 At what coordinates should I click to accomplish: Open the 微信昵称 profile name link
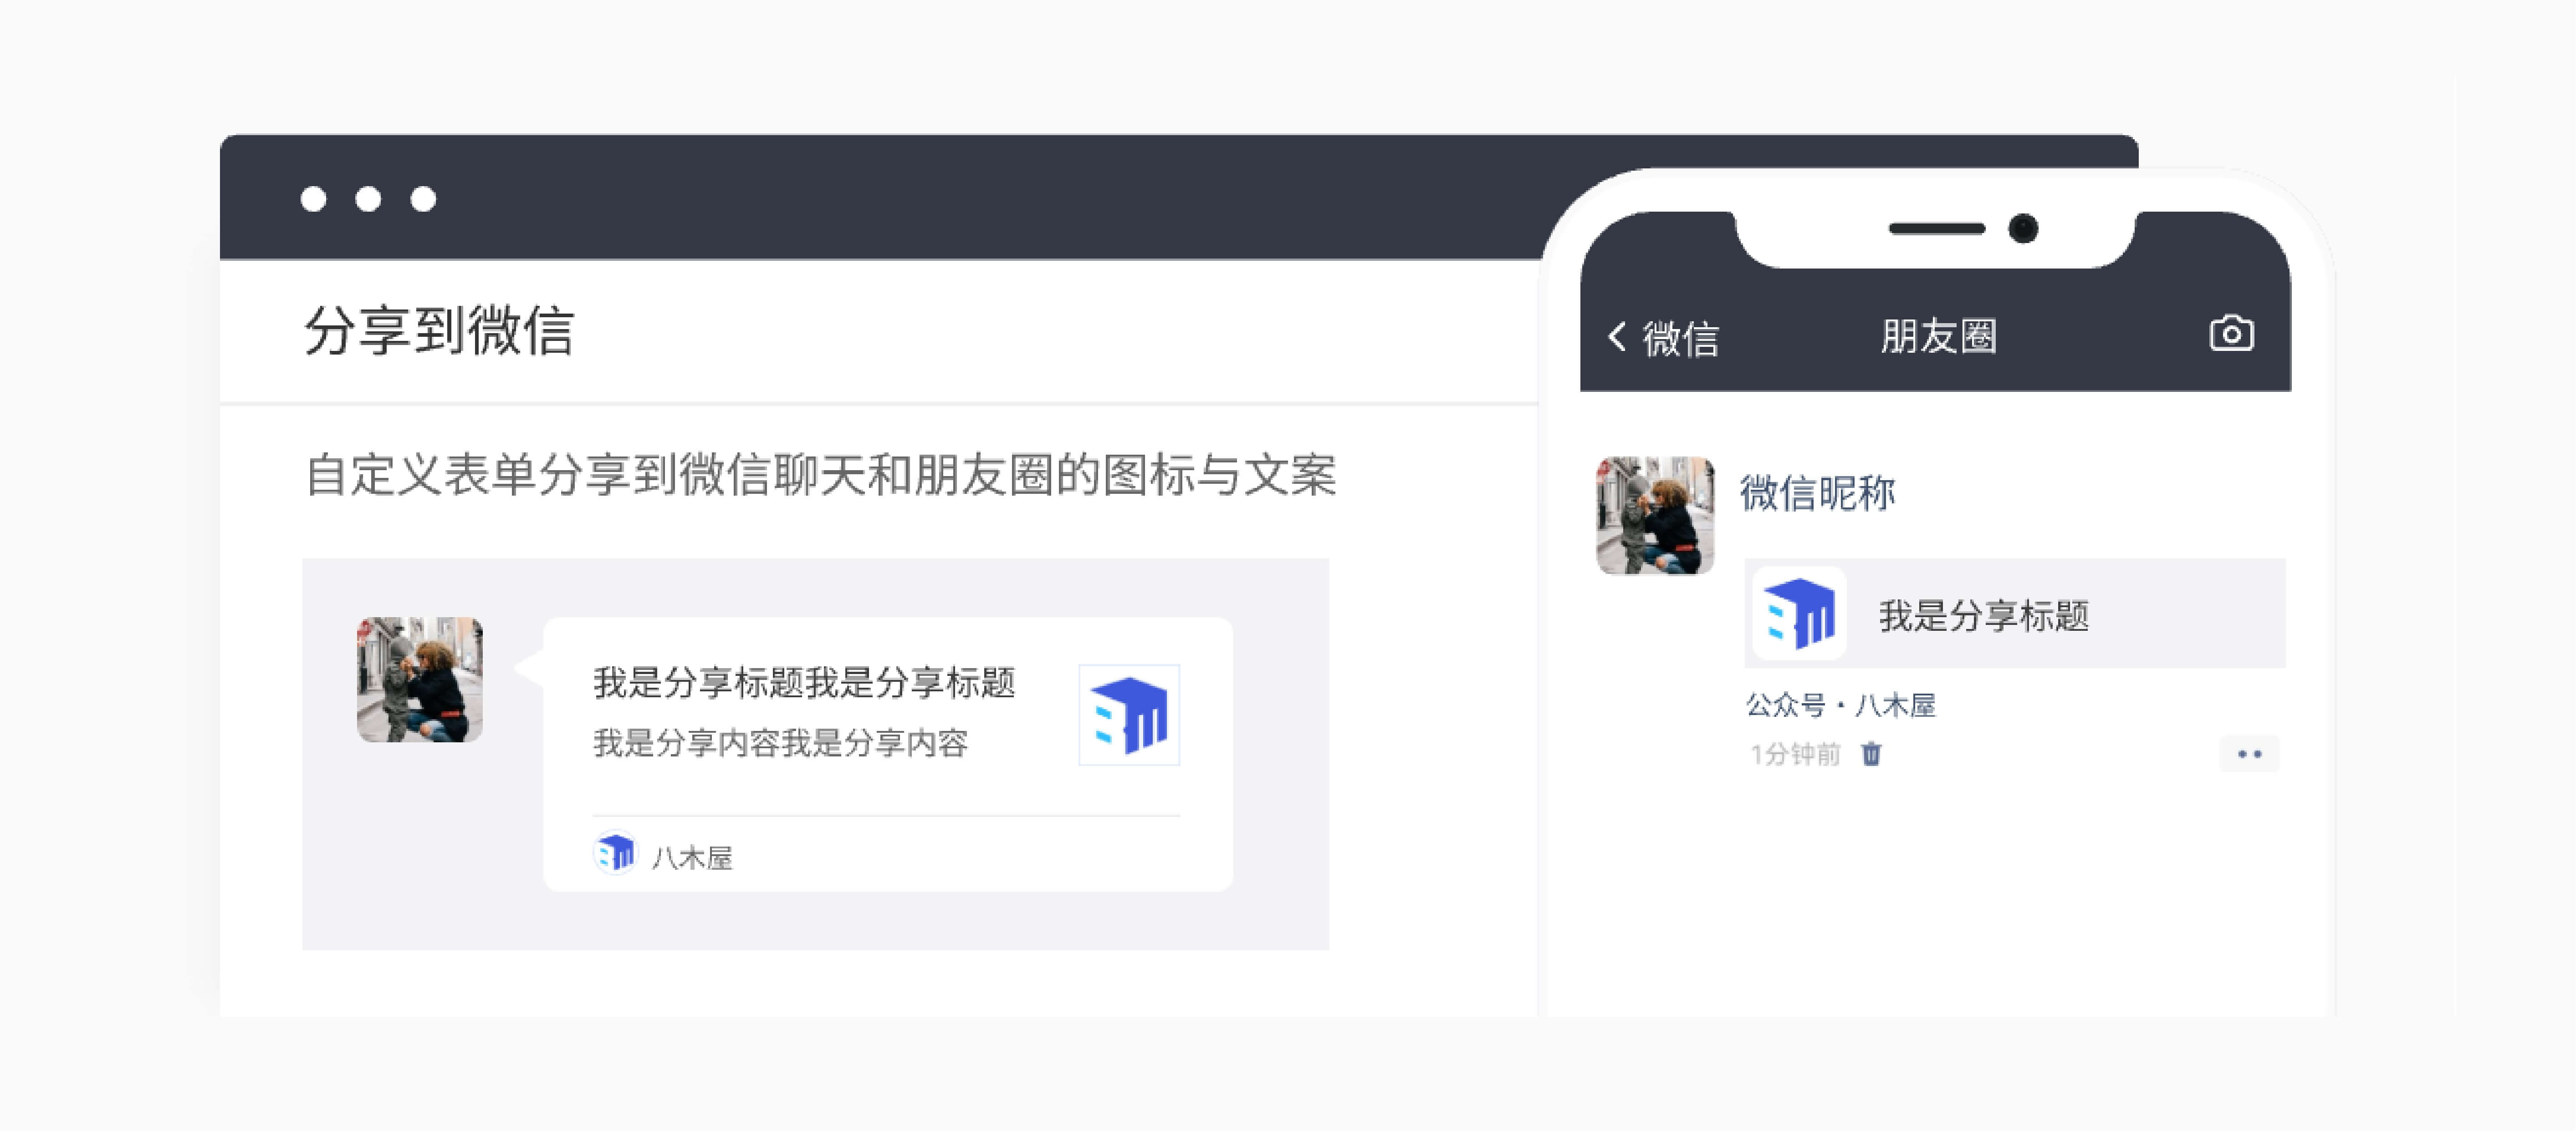[x=1817, y=492]
